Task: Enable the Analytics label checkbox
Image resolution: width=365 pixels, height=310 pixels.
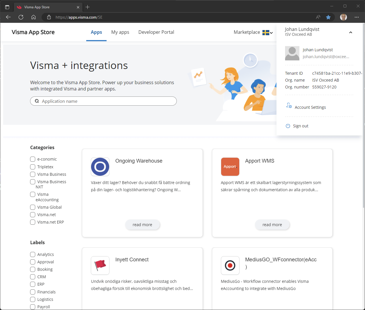Action: coord(32,254)
